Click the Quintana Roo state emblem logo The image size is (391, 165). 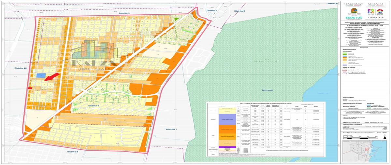coord(354,12)
